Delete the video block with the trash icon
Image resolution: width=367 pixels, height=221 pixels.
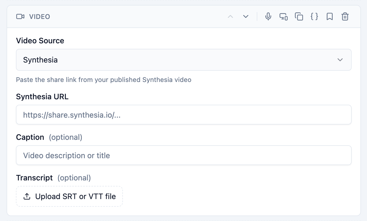pyautogui.click(x=345, y=16)
